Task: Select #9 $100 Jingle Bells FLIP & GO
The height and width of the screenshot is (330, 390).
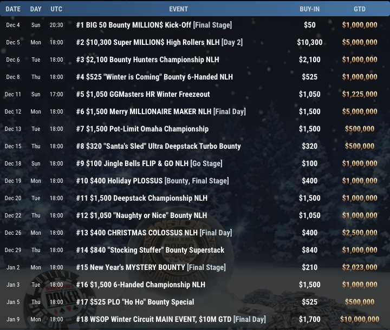Action: point(149,163)
